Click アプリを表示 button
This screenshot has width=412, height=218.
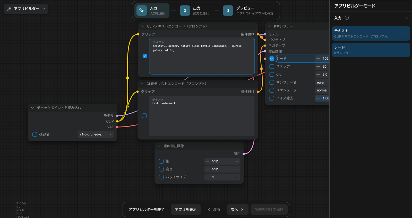point(186,210)
